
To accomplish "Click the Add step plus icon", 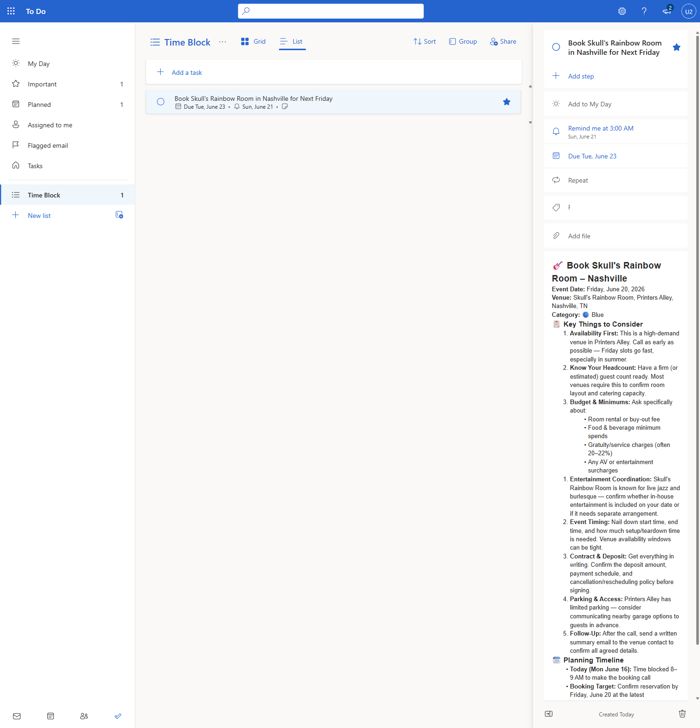I will [x=556, y=76].
